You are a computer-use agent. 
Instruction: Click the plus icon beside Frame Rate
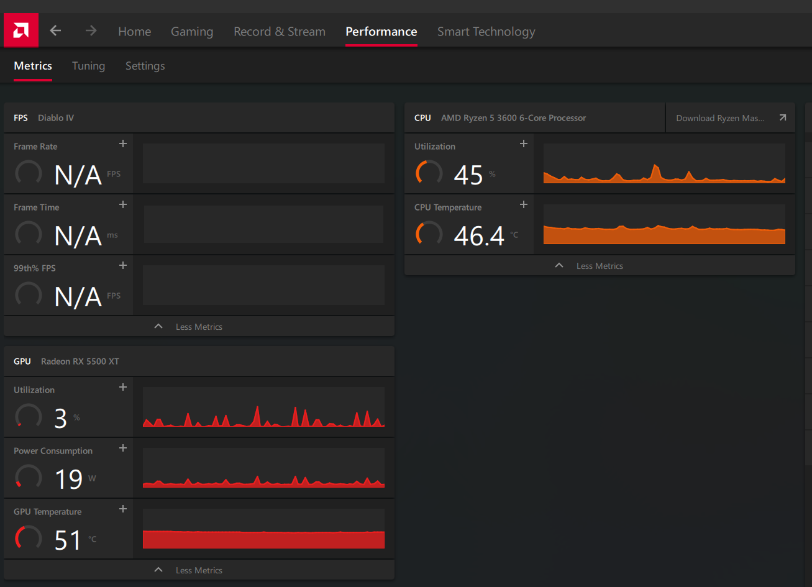(123, 143)
